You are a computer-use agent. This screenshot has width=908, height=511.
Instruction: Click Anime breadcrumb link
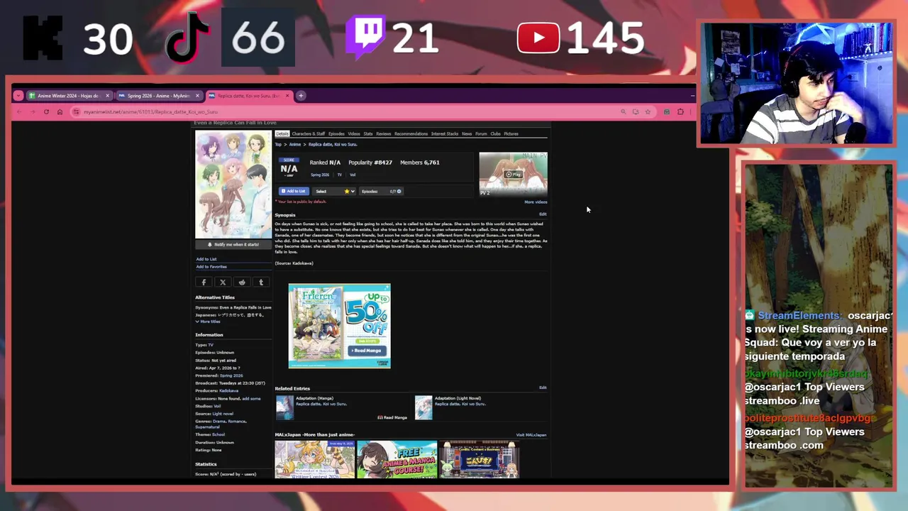[x=295, y=145]
